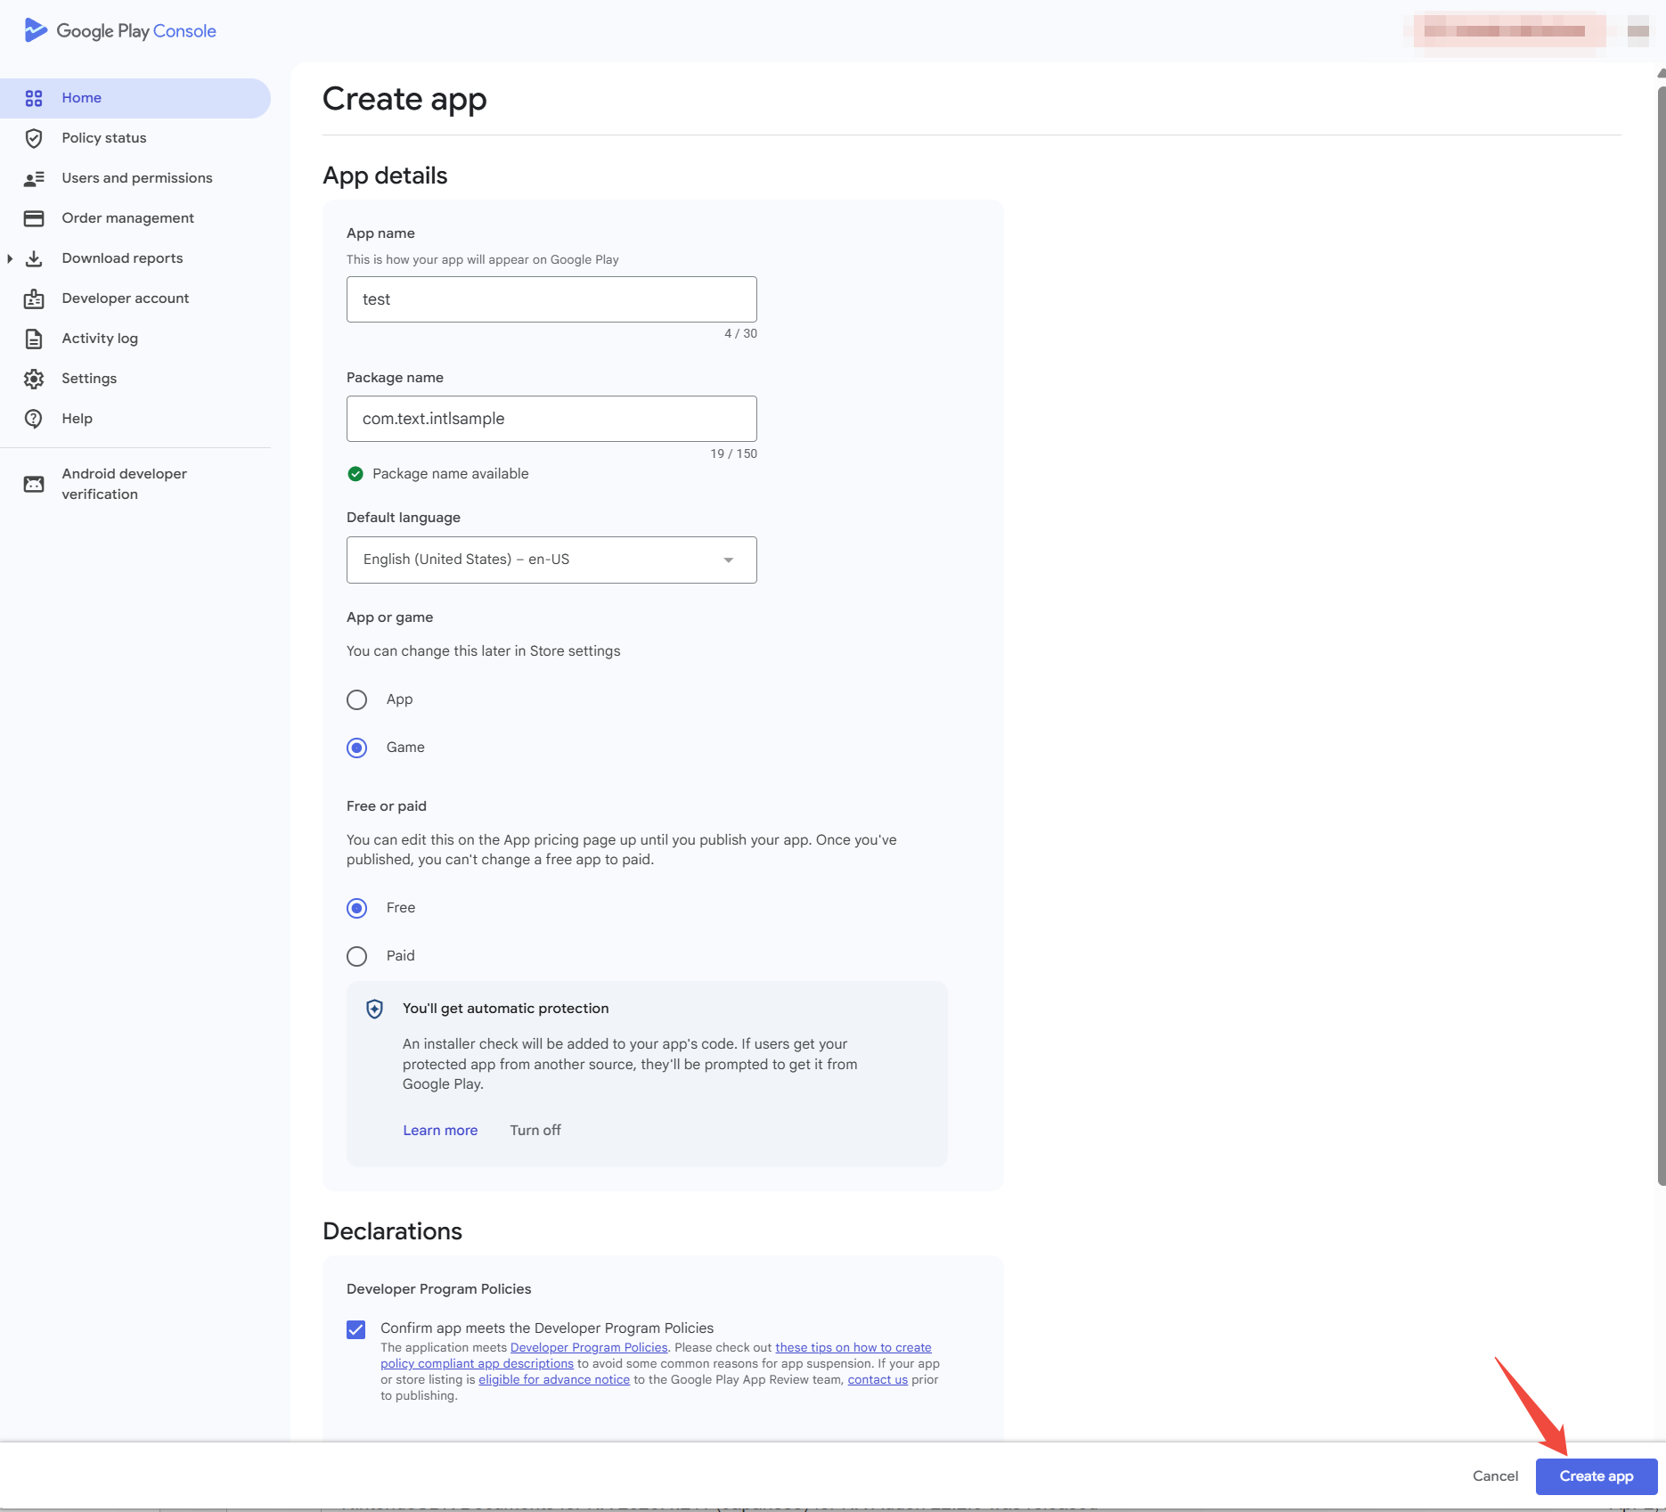
Task: Click the Order management card icon
Action: click(x=34, y=217)
